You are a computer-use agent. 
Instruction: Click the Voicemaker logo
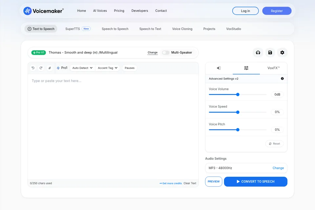(x=44, y=11)
